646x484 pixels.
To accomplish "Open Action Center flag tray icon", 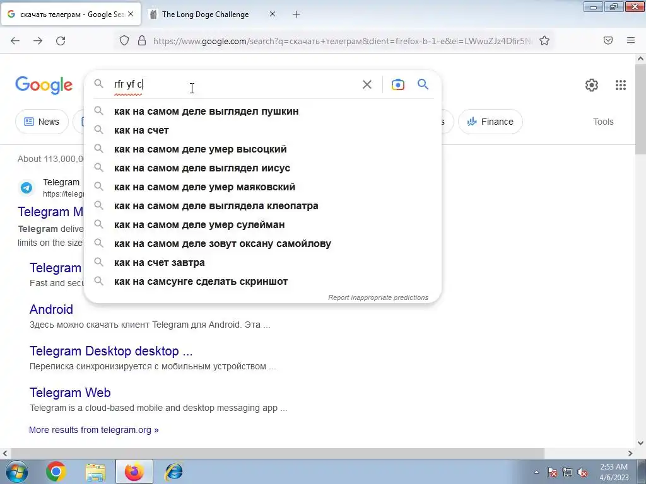I will [552, 472].
